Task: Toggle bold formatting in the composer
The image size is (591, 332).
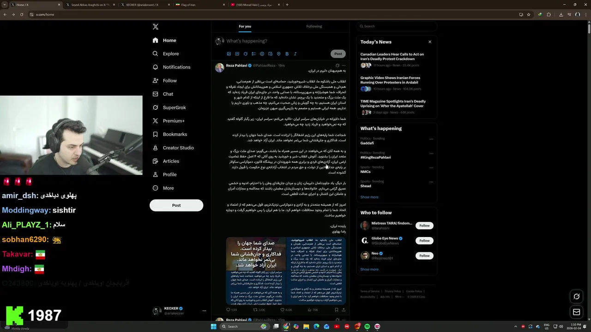Action: [287, 54]
